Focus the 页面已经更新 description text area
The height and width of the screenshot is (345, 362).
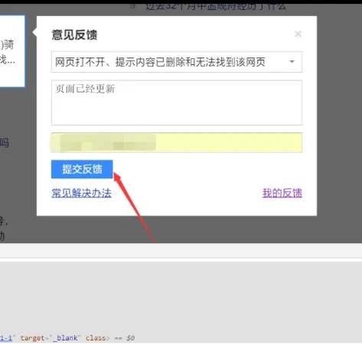(177, 103)
